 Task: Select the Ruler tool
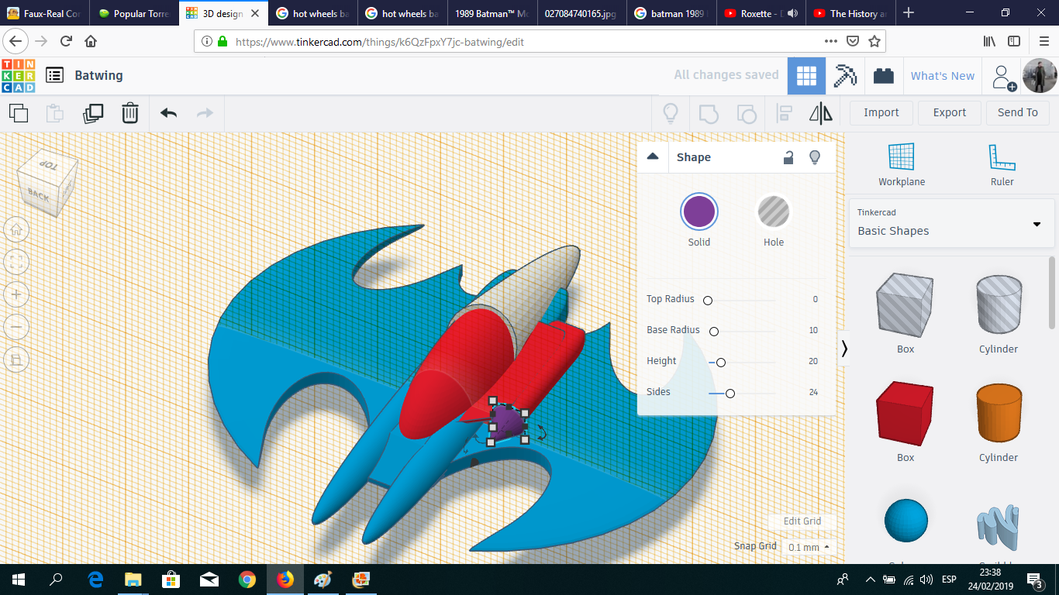click(1002, 165)
